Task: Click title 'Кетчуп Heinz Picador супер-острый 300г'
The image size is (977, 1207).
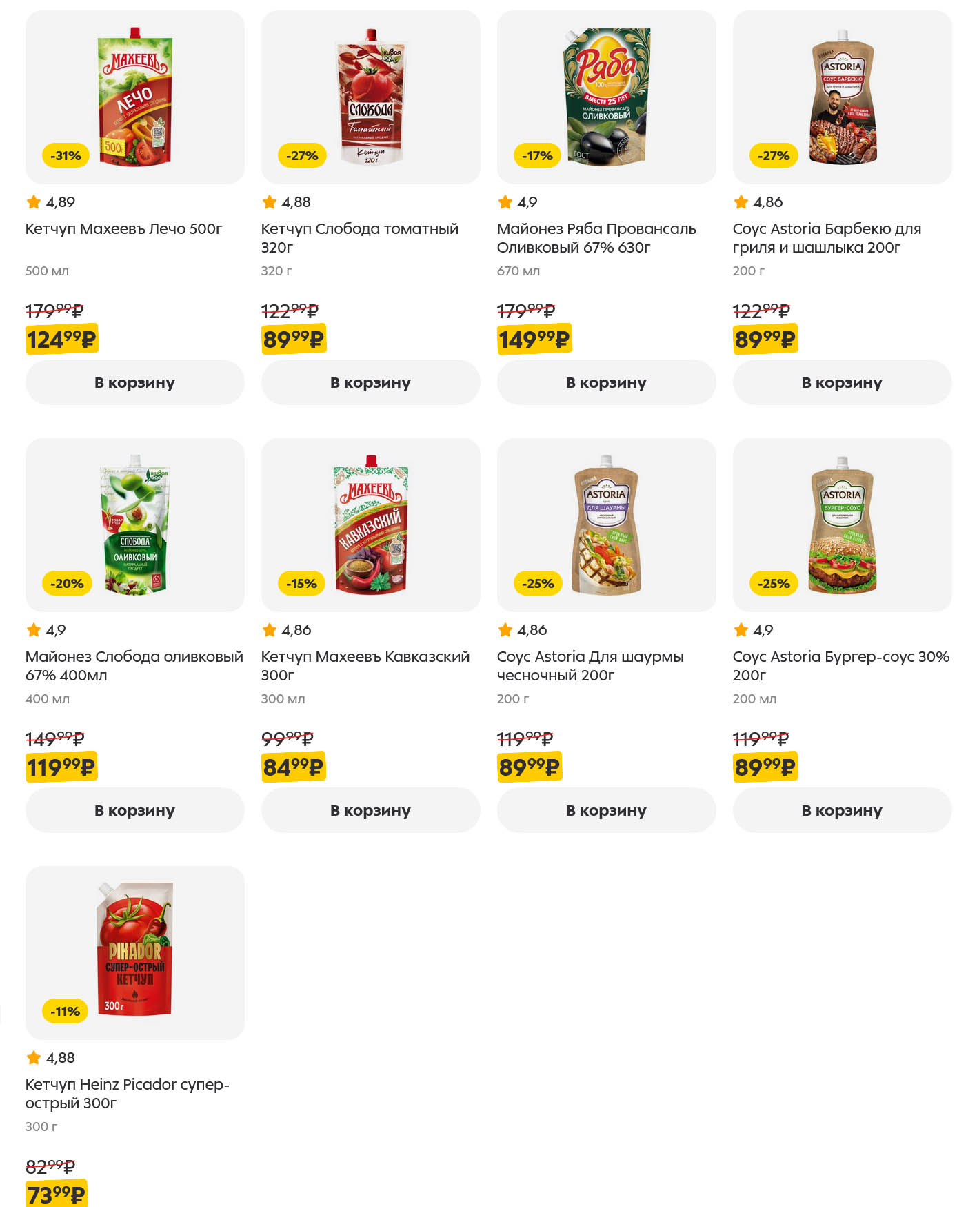Action: [127, 1093]
